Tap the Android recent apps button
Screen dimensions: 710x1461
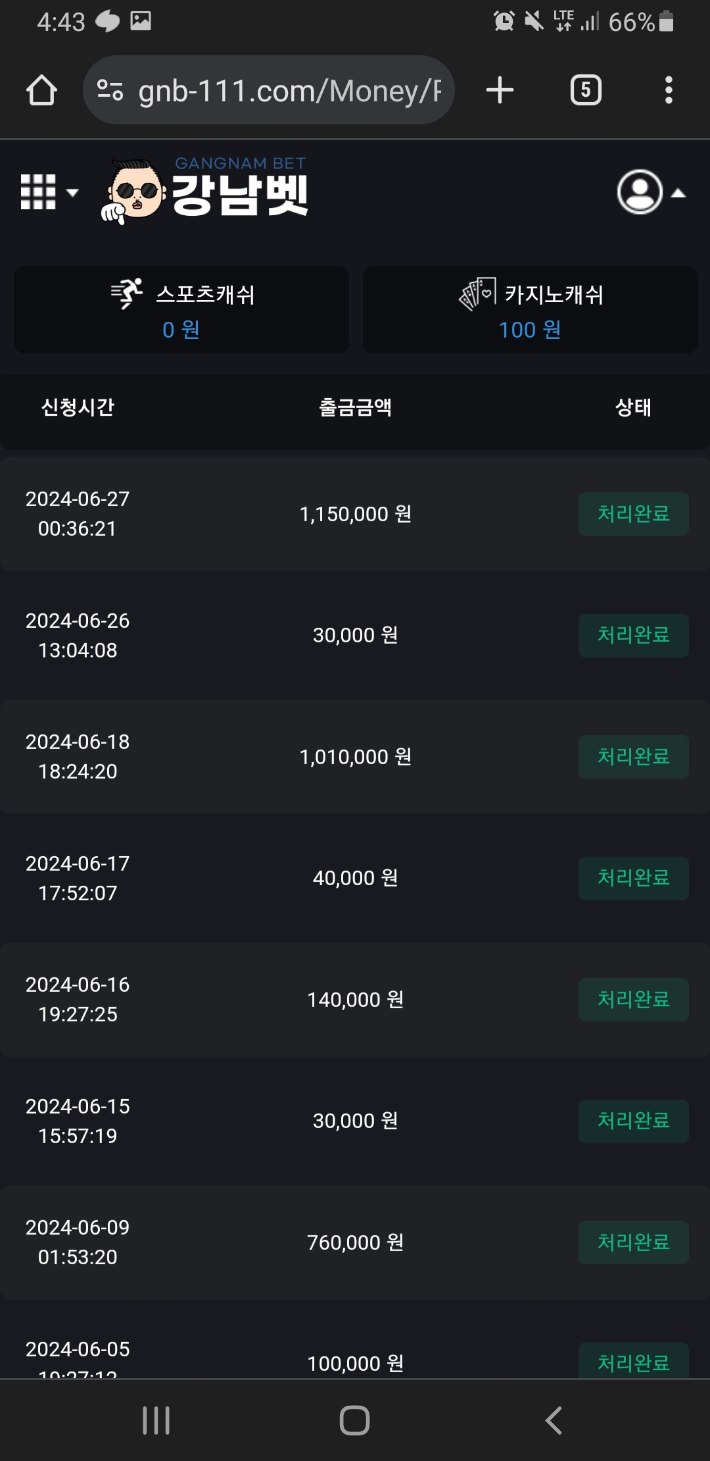click(156, 1420)
